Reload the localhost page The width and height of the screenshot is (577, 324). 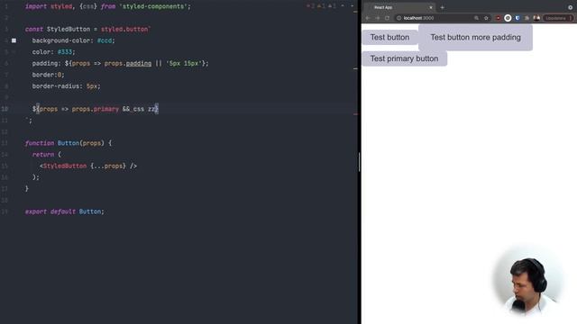pyautogui.click(x=387, y=18)
